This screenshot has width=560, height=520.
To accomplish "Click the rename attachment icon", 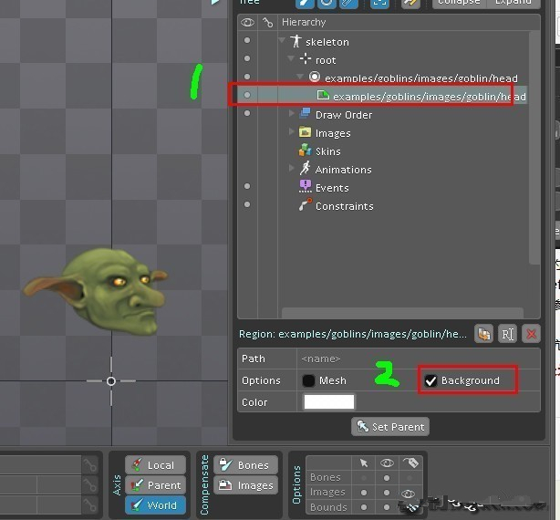I will [x=507, y=334].
